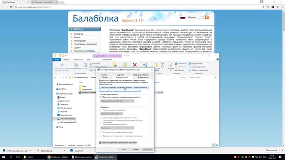Click the red Delete X icon in Explorer ribbon
The image size is (285, 160).
pos(134,65)
